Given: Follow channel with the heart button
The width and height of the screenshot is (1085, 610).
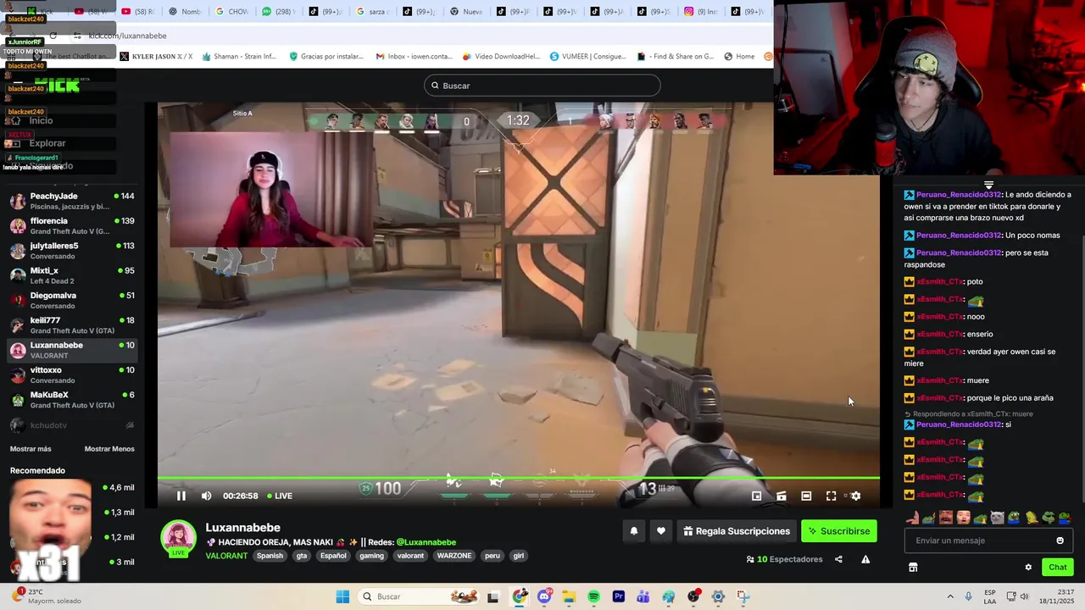Looking at the screenshot, I should point(661,531).
